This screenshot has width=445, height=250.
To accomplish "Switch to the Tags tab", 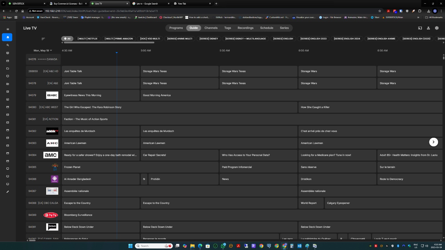I will click(x=228, y=28).
